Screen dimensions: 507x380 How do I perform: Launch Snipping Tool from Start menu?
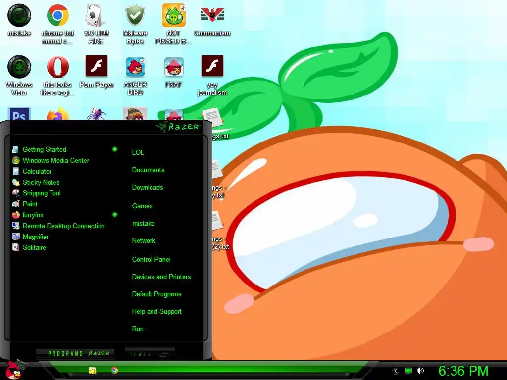[x=42, y=193]
